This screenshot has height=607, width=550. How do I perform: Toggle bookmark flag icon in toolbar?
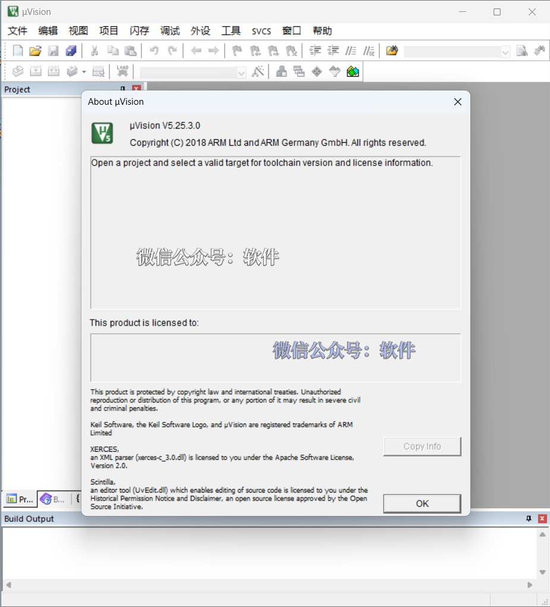pyautogui.click(x=237, y=51)
